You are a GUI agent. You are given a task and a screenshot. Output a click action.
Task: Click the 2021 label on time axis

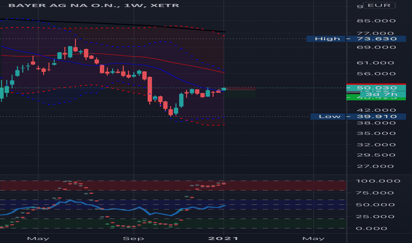click(x=223, y=239)
